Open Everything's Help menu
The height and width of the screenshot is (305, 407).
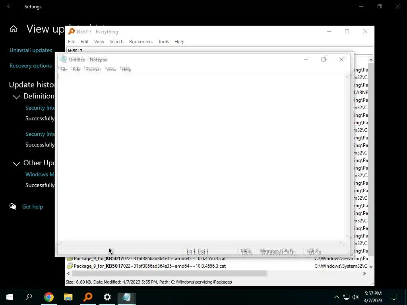coord(179,41)
